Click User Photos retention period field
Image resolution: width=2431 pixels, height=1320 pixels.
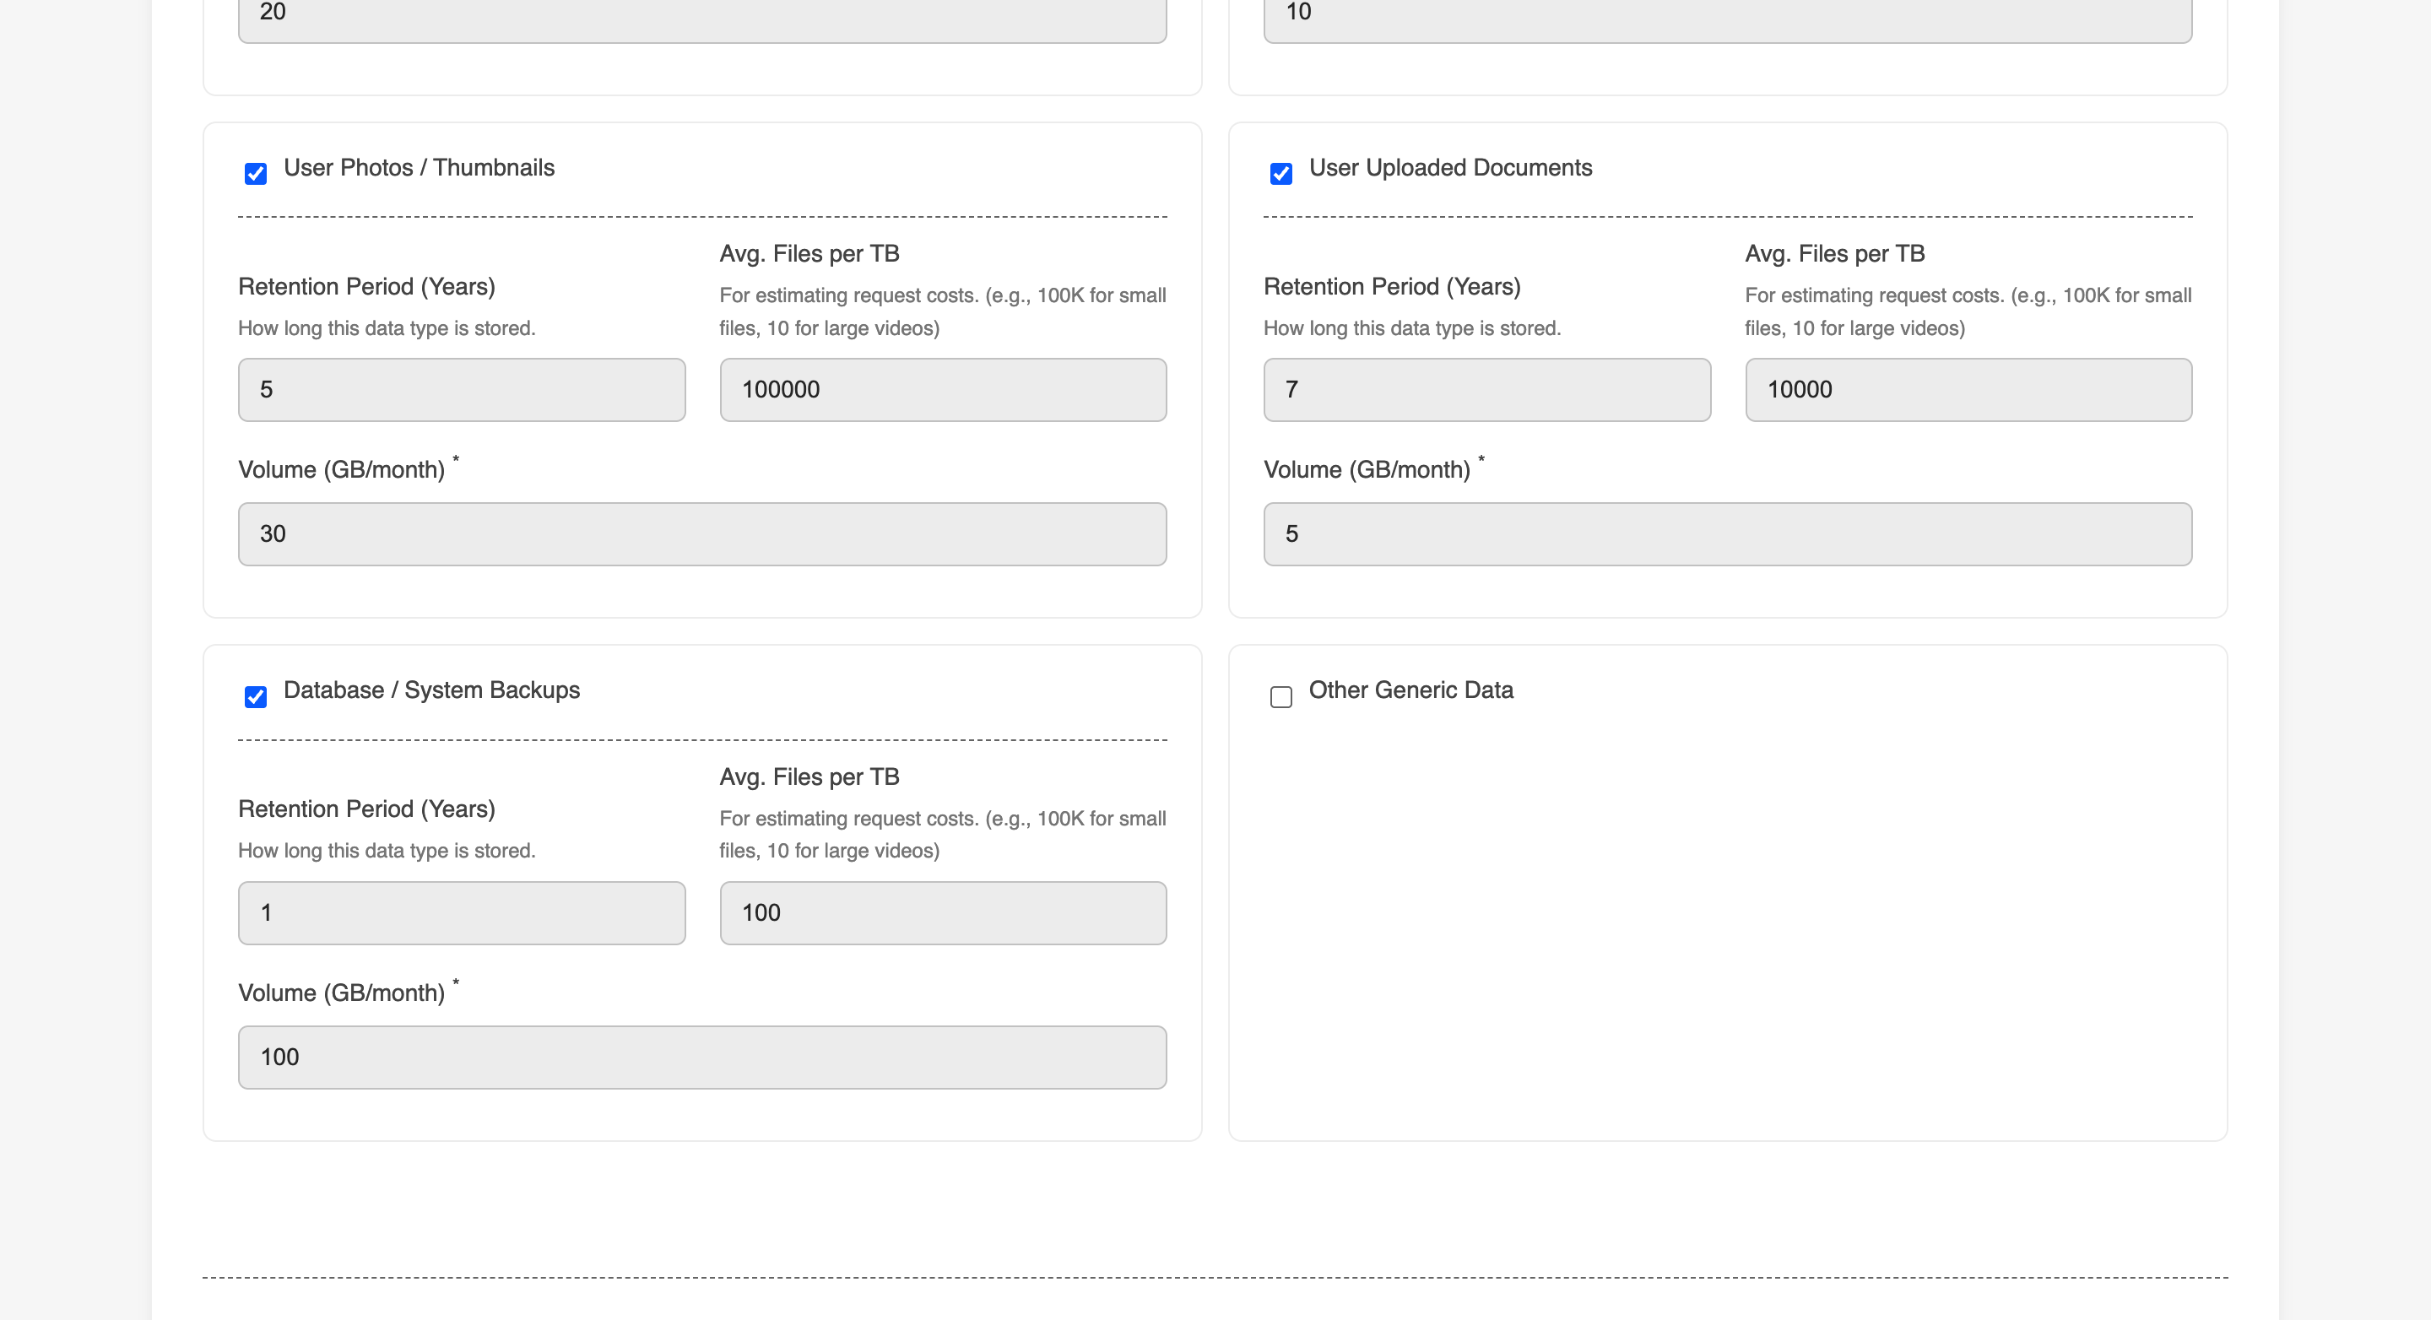[x=462, y=389]
